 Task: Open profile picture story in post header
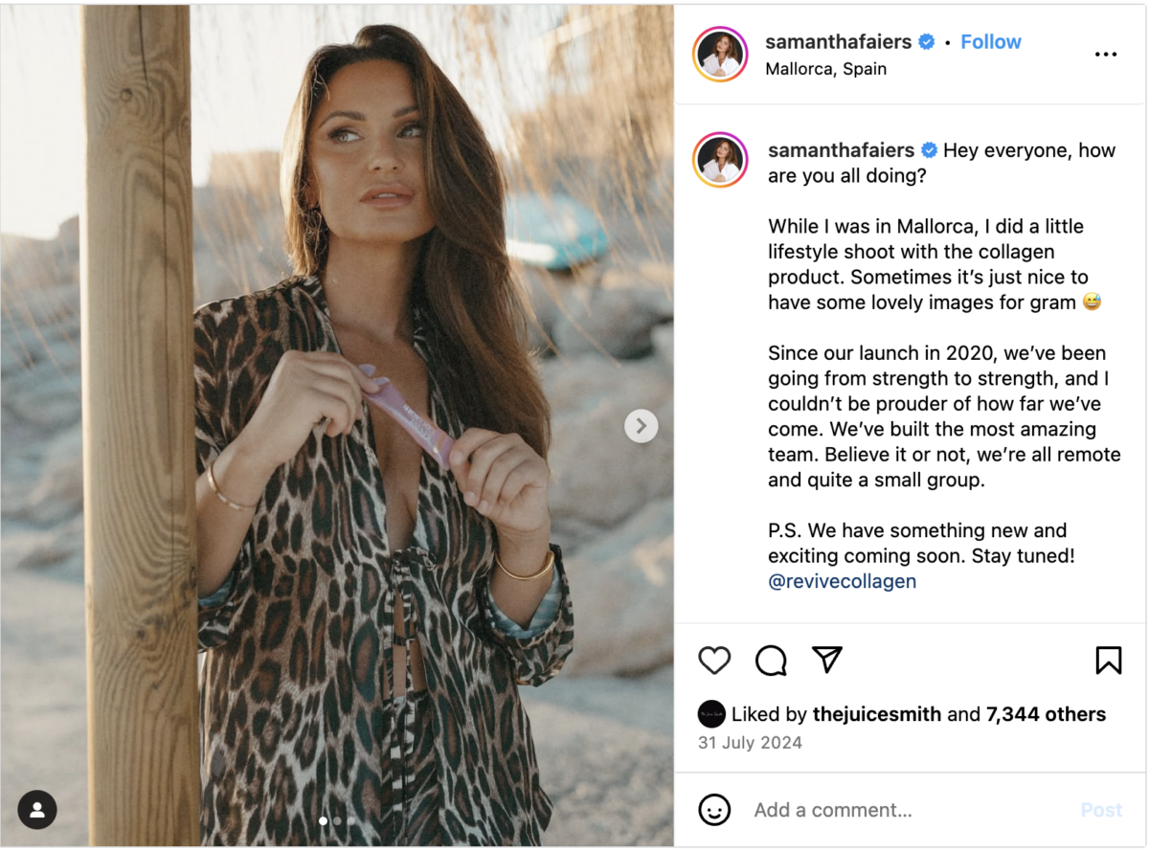click(720, 55)
